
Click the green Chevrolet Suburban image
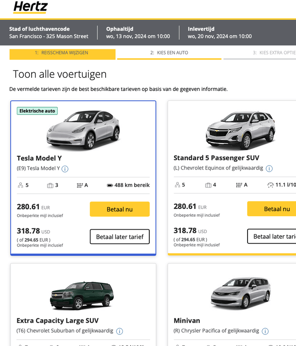click(x=82, y=295)
